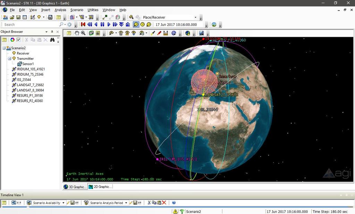
Task: Pin the Object Browser panel
Action: [52, 32]
